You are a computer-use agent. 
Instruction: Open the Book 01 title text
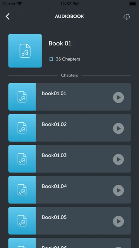[60, 43]
